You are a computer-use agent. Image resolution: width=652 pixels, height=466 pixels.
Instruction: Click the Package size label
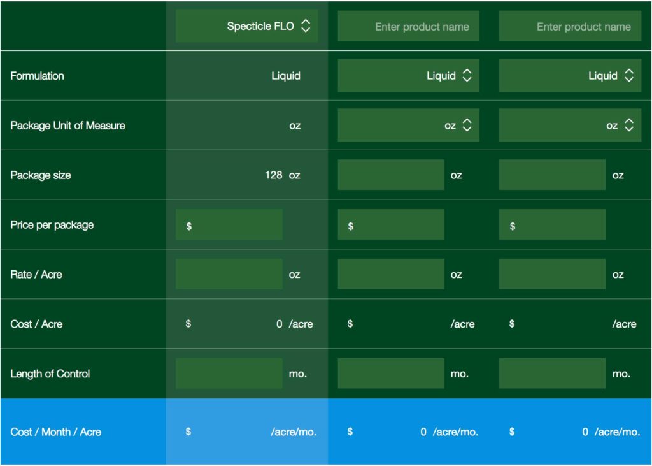tap(41, 175)
